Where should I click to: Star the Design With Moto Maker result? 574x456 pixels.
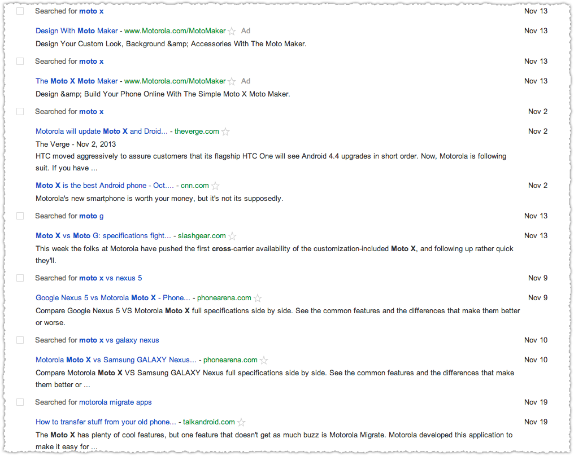[232, 31]
